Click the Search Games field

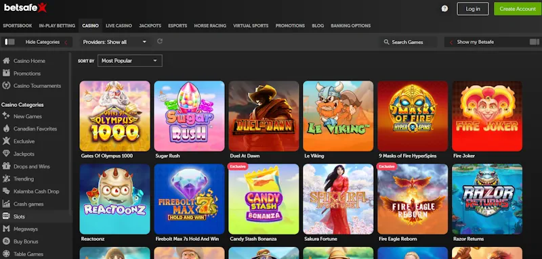point(409,42)
